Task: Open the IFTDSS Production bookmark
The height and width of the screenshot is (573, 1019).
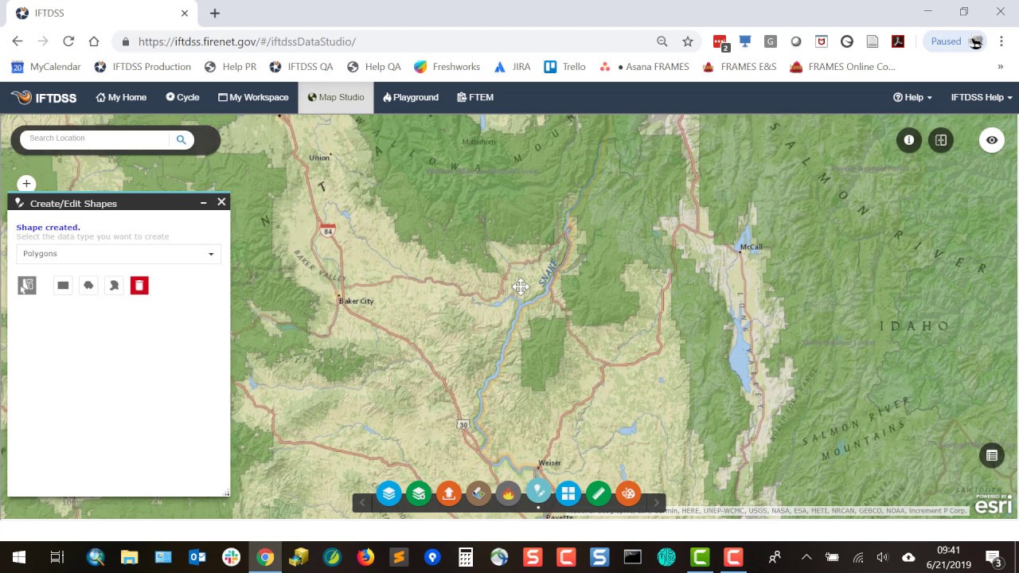Action: click(143, 67)
